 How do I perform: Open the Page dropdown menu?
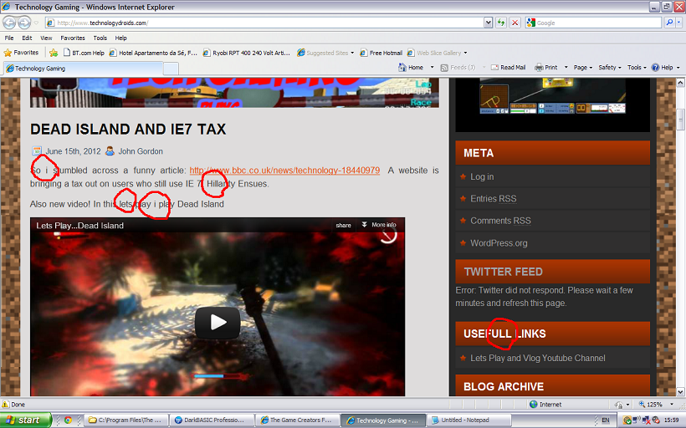583,68
